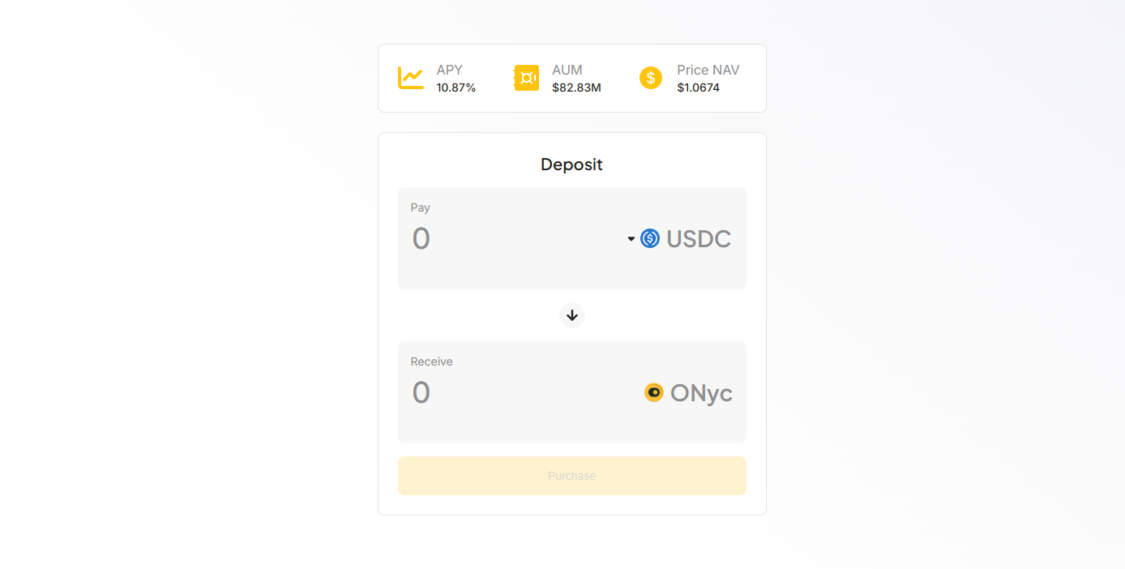The height and width of the screenshot is (569, 1125).
Task: Click the Price NAV label
Action: coord(708,71)
